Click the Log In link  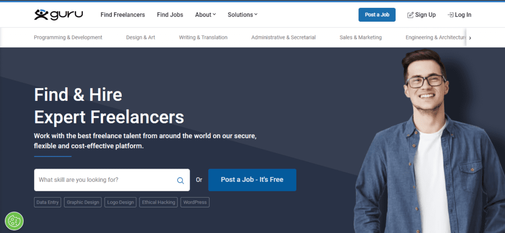459,15
